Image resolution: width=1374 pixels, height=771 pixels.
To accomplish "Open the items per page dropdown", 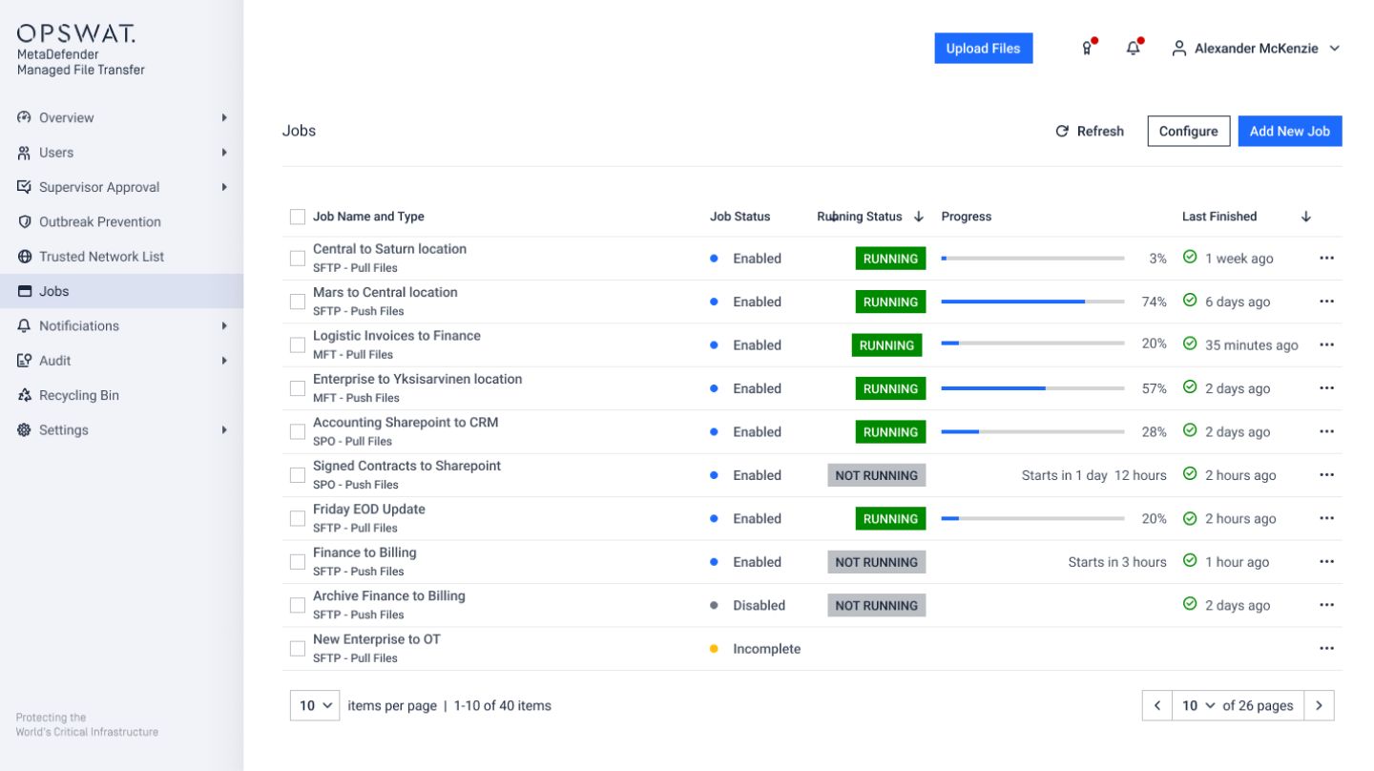I will [x=315, y=705].
